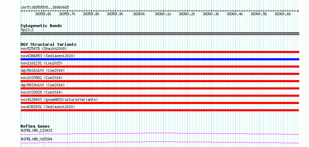This screenshot has height=147, width=309.
Task: Select the red bar for nsv1033562
Action: click(160, 81)
